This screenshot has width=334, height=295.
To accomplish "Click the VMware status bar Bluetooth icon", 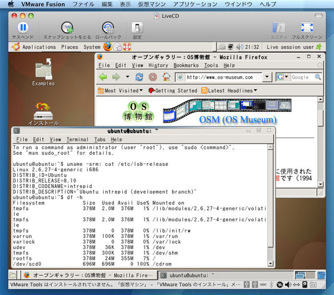I will coord(271,284).
